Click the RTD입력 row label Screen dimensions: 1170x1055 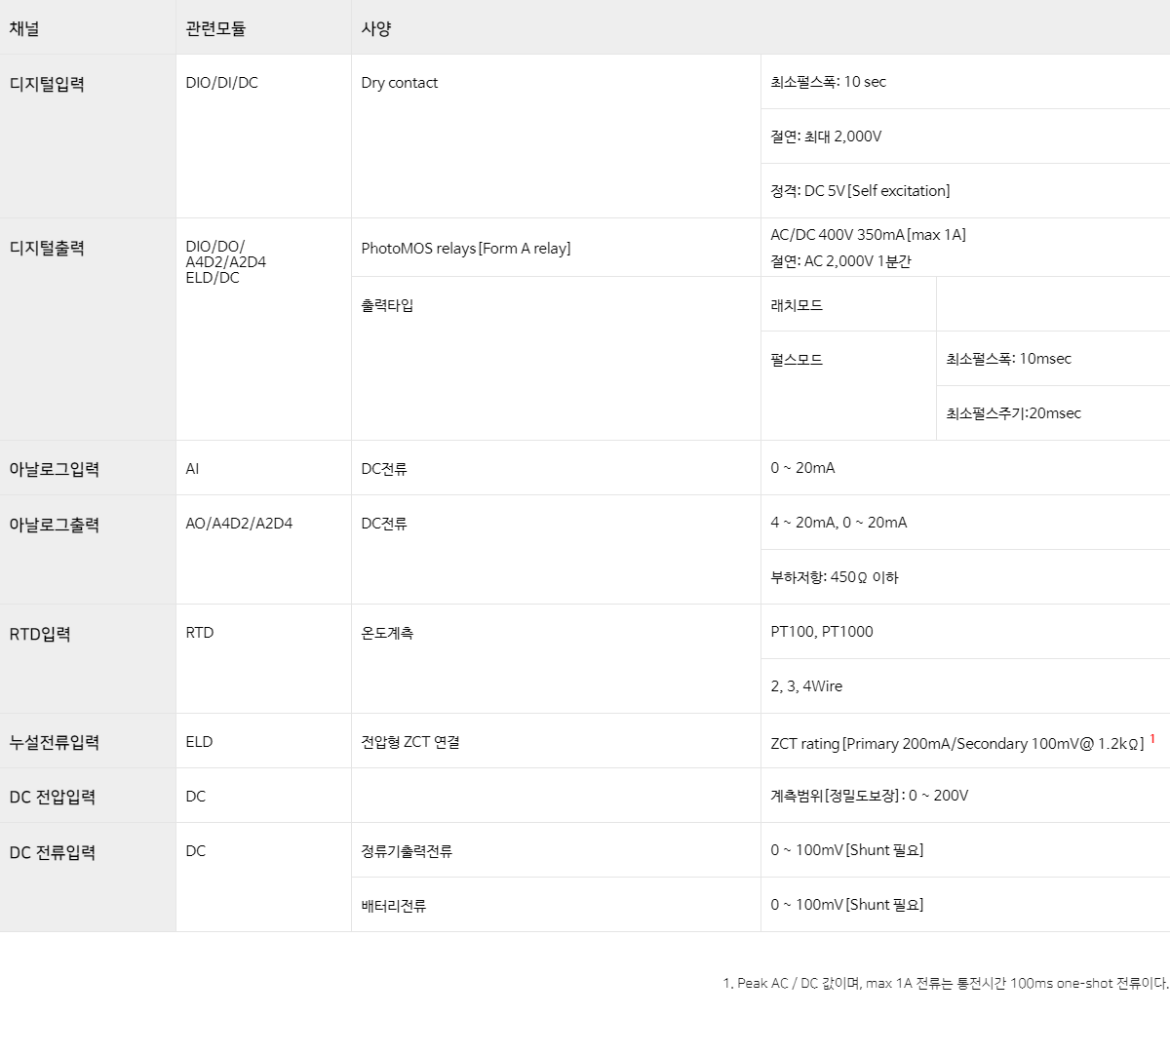pyautogui.click(x=40, y=634)
